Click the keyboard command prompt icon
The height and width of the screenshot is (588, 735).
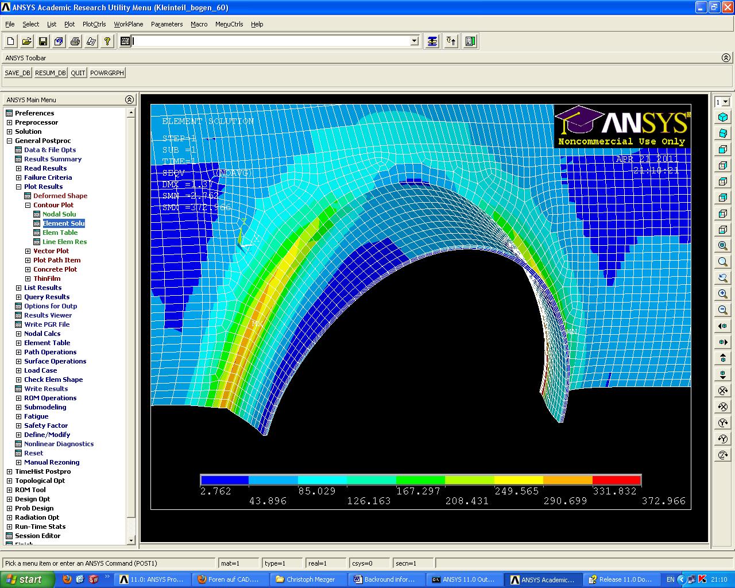click(x=125, y=41)
